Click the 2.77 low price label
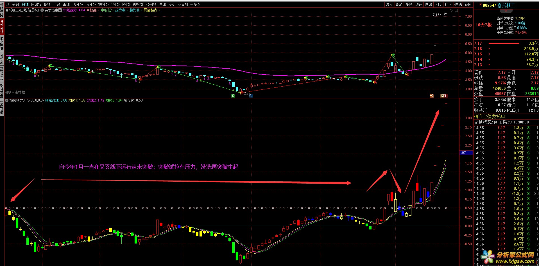 click(x=247, y=93)
